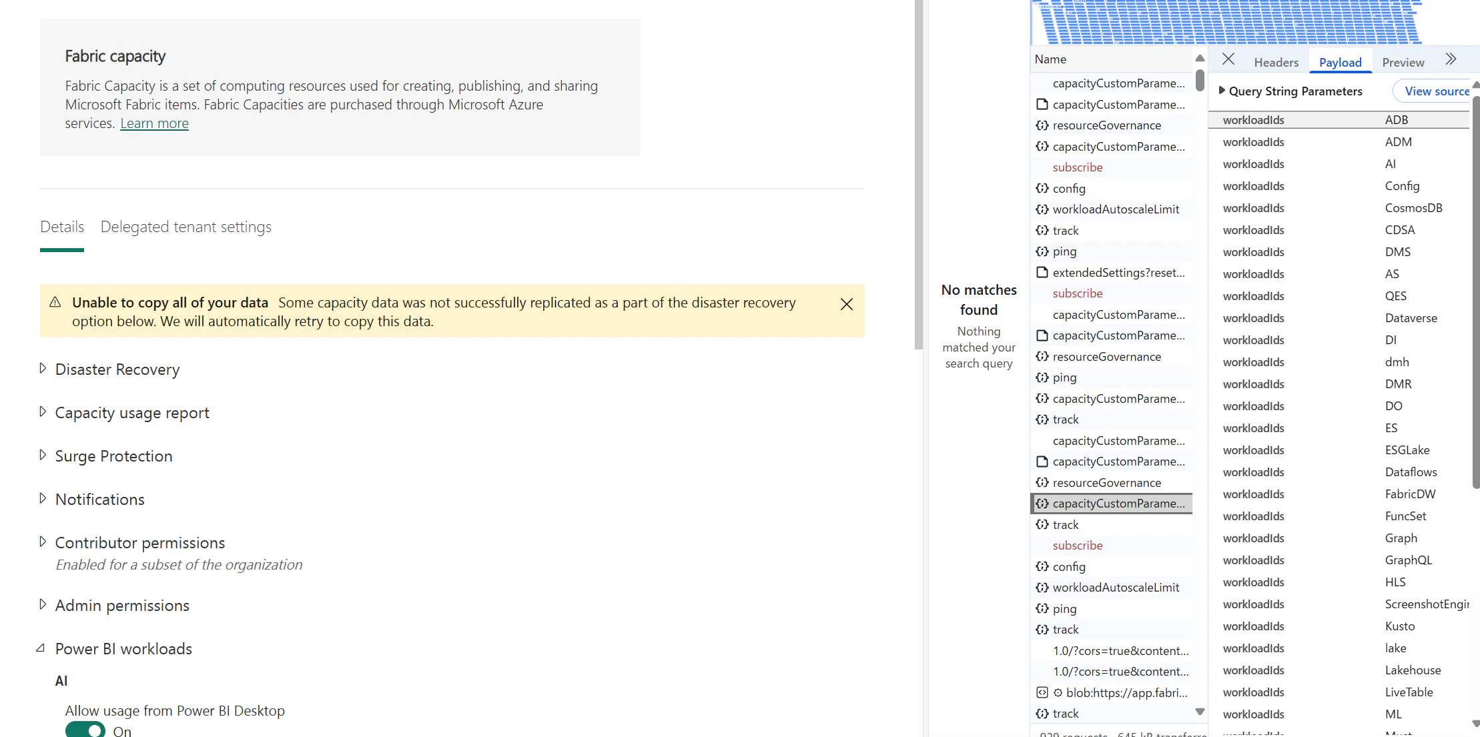This screenshot has width=1480, height=737.
Task: Select the extendedSettings?reset request
Action: (1111, 273)
